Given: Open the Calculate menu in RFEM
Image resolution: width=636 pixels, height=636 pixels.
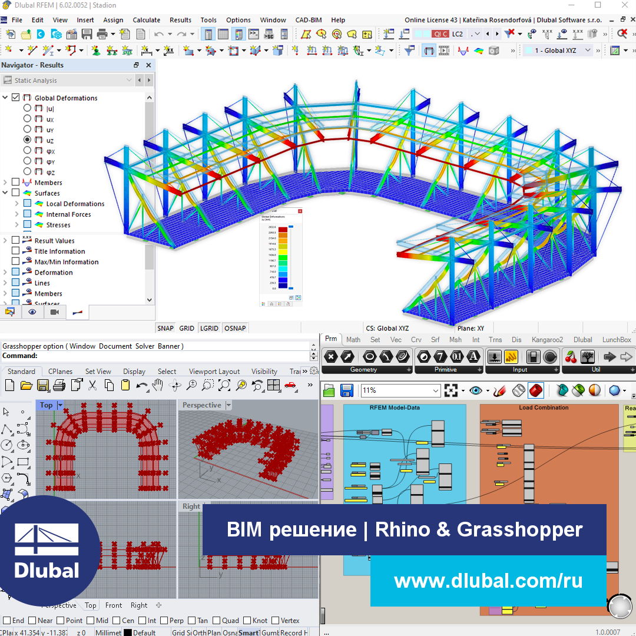Looking at the screenshot, I should click(x=146, y=19).
